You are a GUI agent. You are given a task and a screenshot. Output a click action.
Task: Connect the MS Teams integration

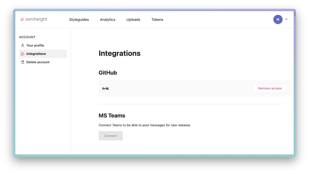point(110,136)
